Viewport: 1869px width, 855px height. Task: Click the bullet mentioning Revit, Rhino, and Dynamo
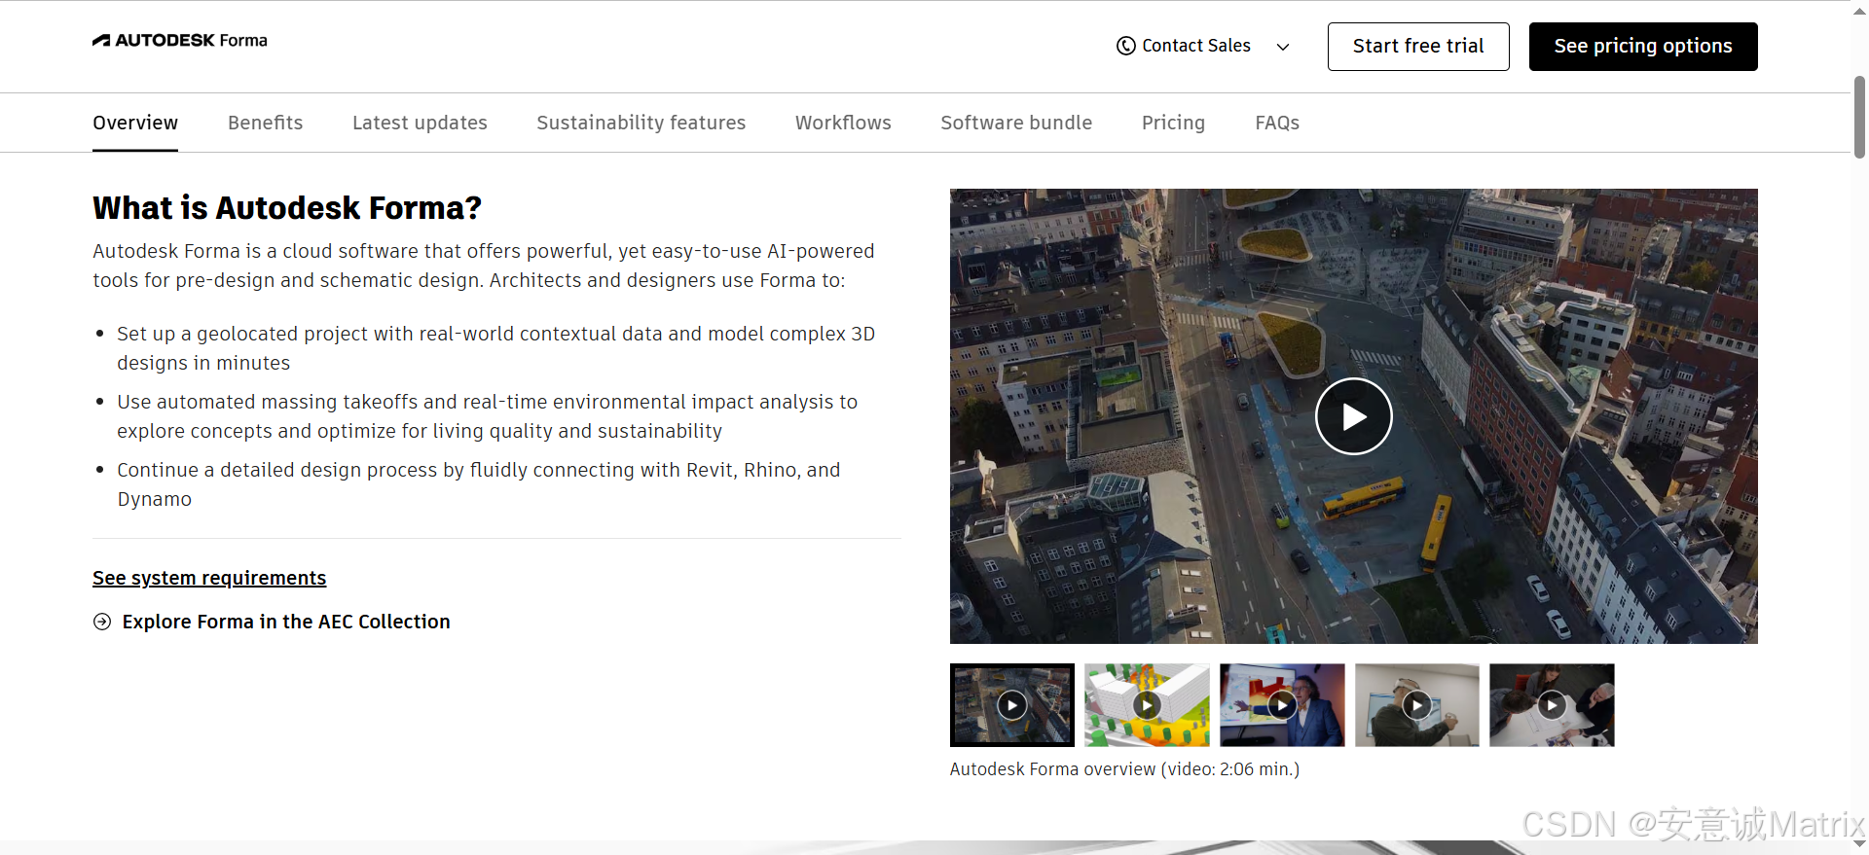[479, 484]
